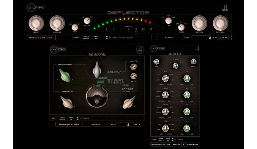Click the COPY→UBK button in Axis

193,145
